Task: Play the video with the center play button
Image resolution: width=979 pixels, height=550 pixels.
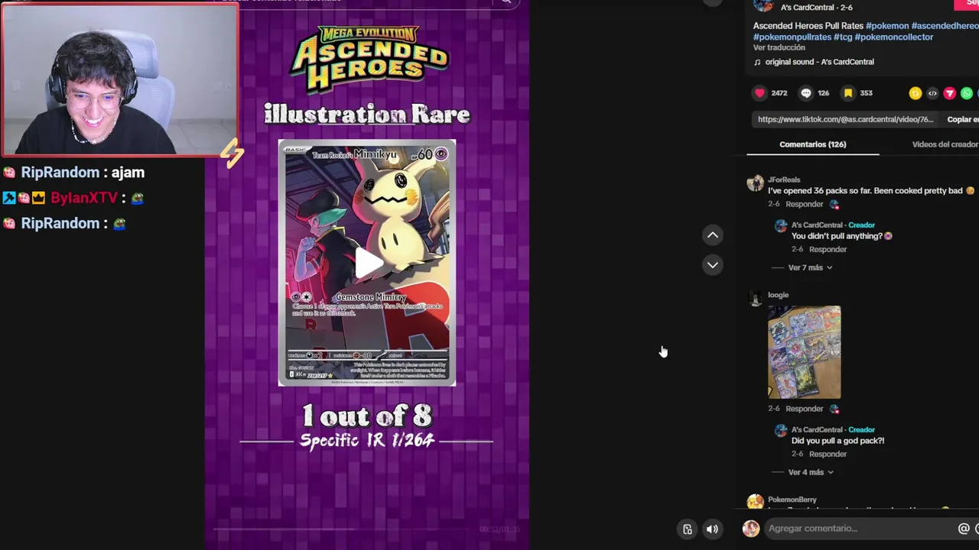Action: click(x=368, y=263)
